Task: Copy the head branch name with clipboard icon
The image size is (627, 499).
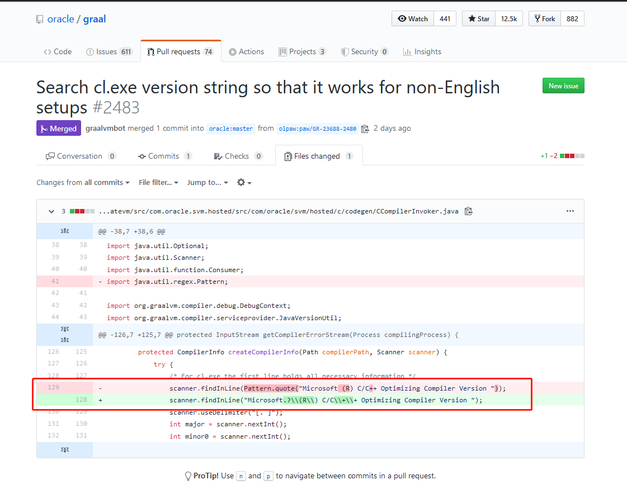Action: pos(365,129)
